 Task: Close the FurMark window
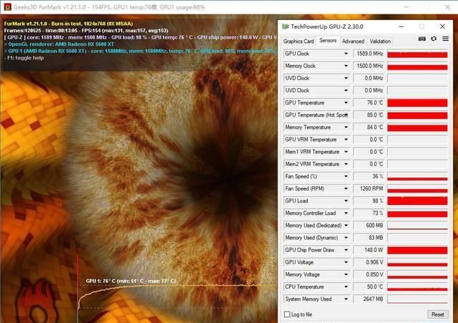447,7
